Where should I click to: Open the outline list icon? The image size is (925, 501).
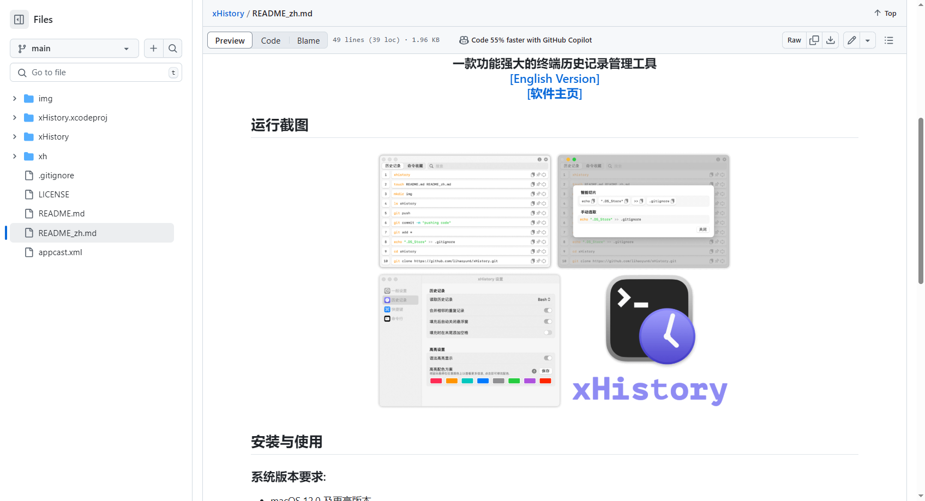889,40
